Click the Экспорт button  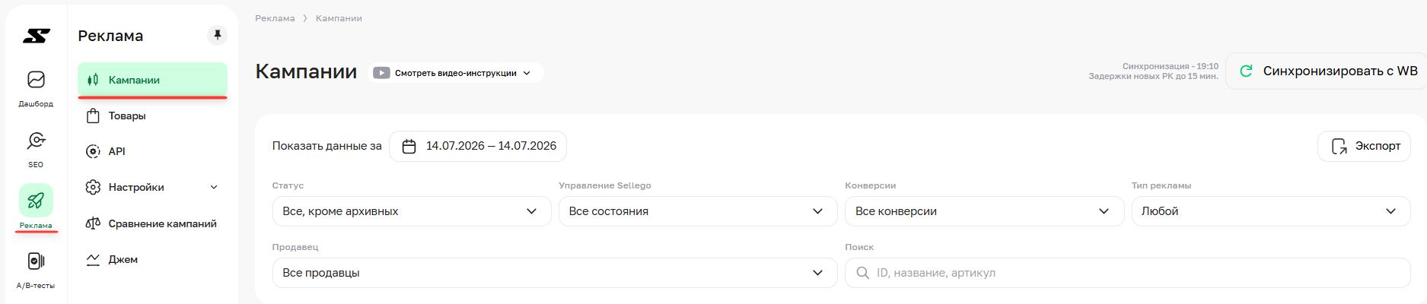click(x=1365, y=146)
